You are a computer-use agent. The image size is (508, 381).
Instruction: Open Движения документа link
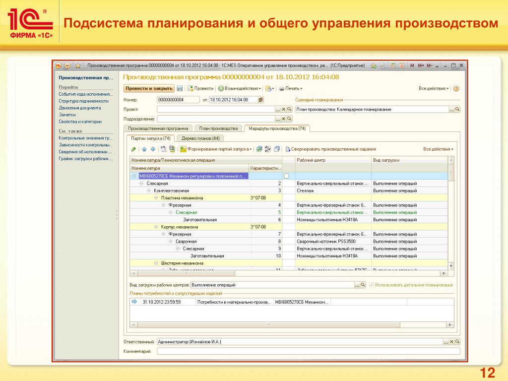[80, 108]
